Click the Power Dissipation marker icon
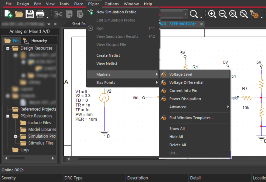Viewport: 266px width, 182px height. pos(163,99)
